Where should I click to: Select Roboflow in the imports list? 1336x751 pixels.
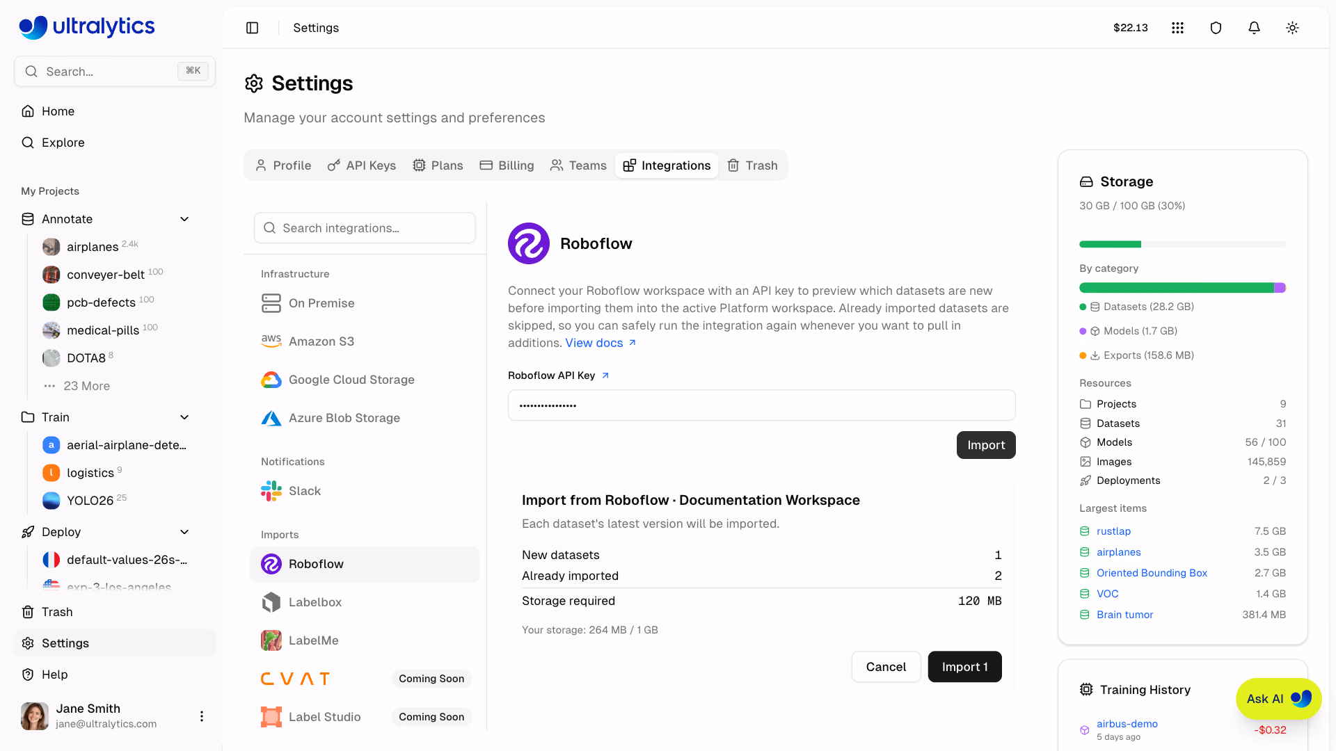[x=365, y=564]
